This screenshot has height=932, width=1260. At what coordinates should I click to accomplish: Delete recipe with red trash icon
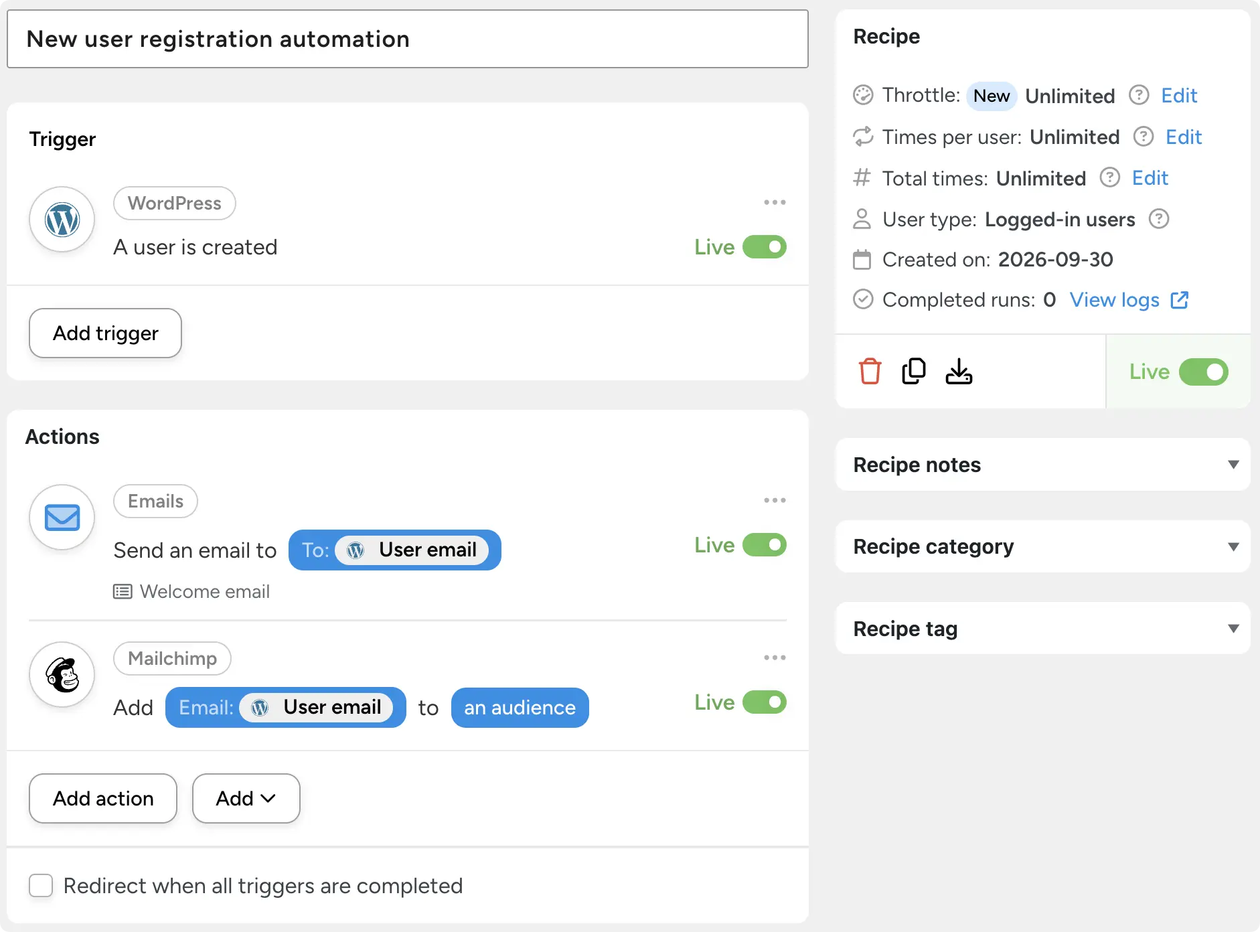870,372
